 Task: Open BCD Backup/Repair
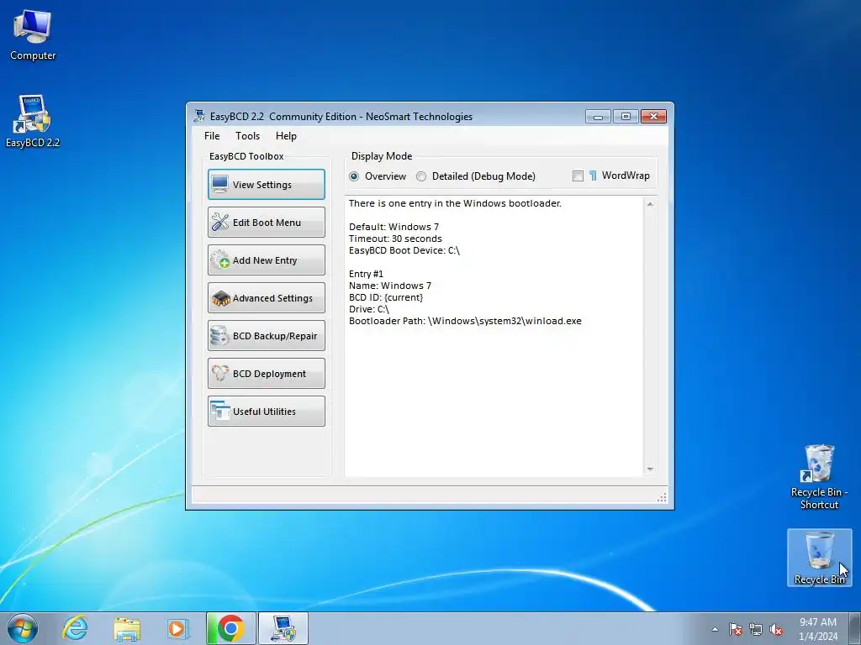click(x=267, y=336)
